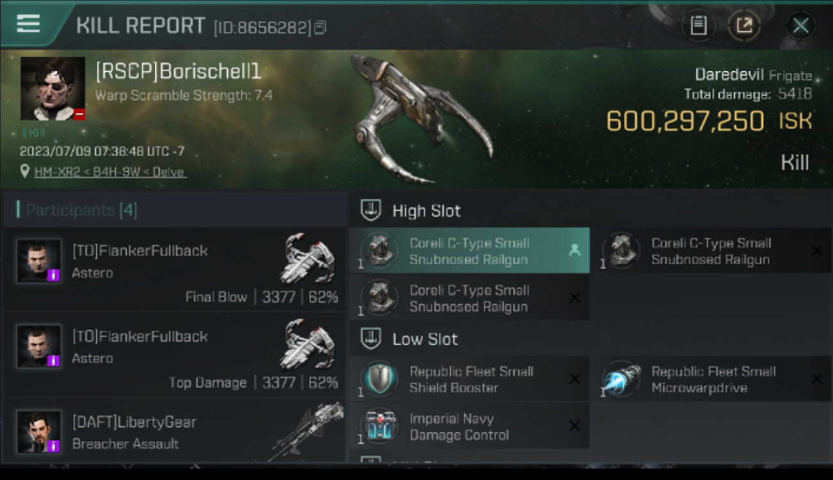
Task: Select Republic Fleet Small Shield Booster icon
Action: click(x=379, y=379)
